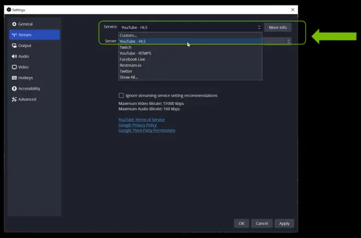Open the Video settings tab
The width and height of the screenshot is (361, 238).
pos(34,67)
